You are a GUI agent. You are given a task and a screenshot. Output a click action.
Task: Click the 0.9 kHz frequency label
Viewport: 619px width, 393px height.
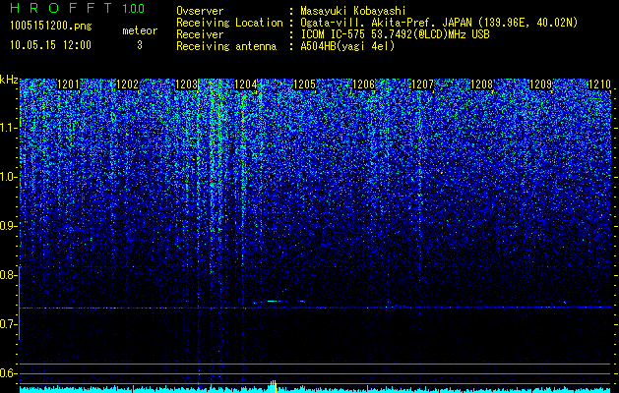coord(8,226)
